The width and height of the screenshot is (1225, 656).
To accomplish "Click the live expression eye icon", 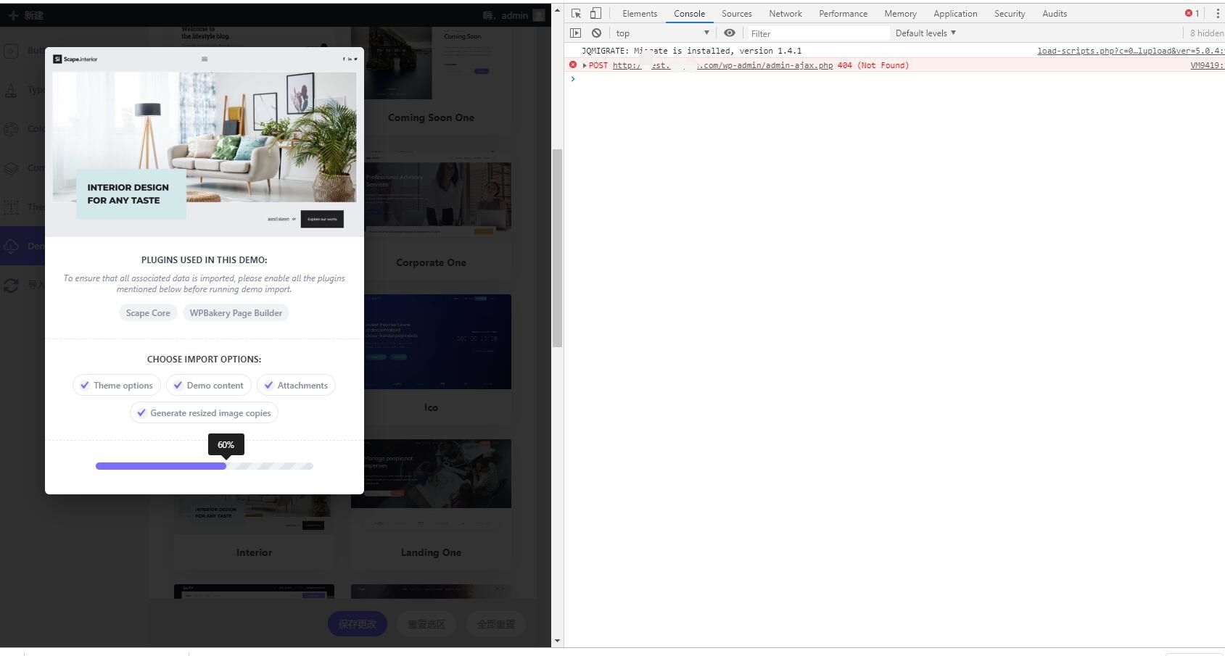I will click(730, 33).
